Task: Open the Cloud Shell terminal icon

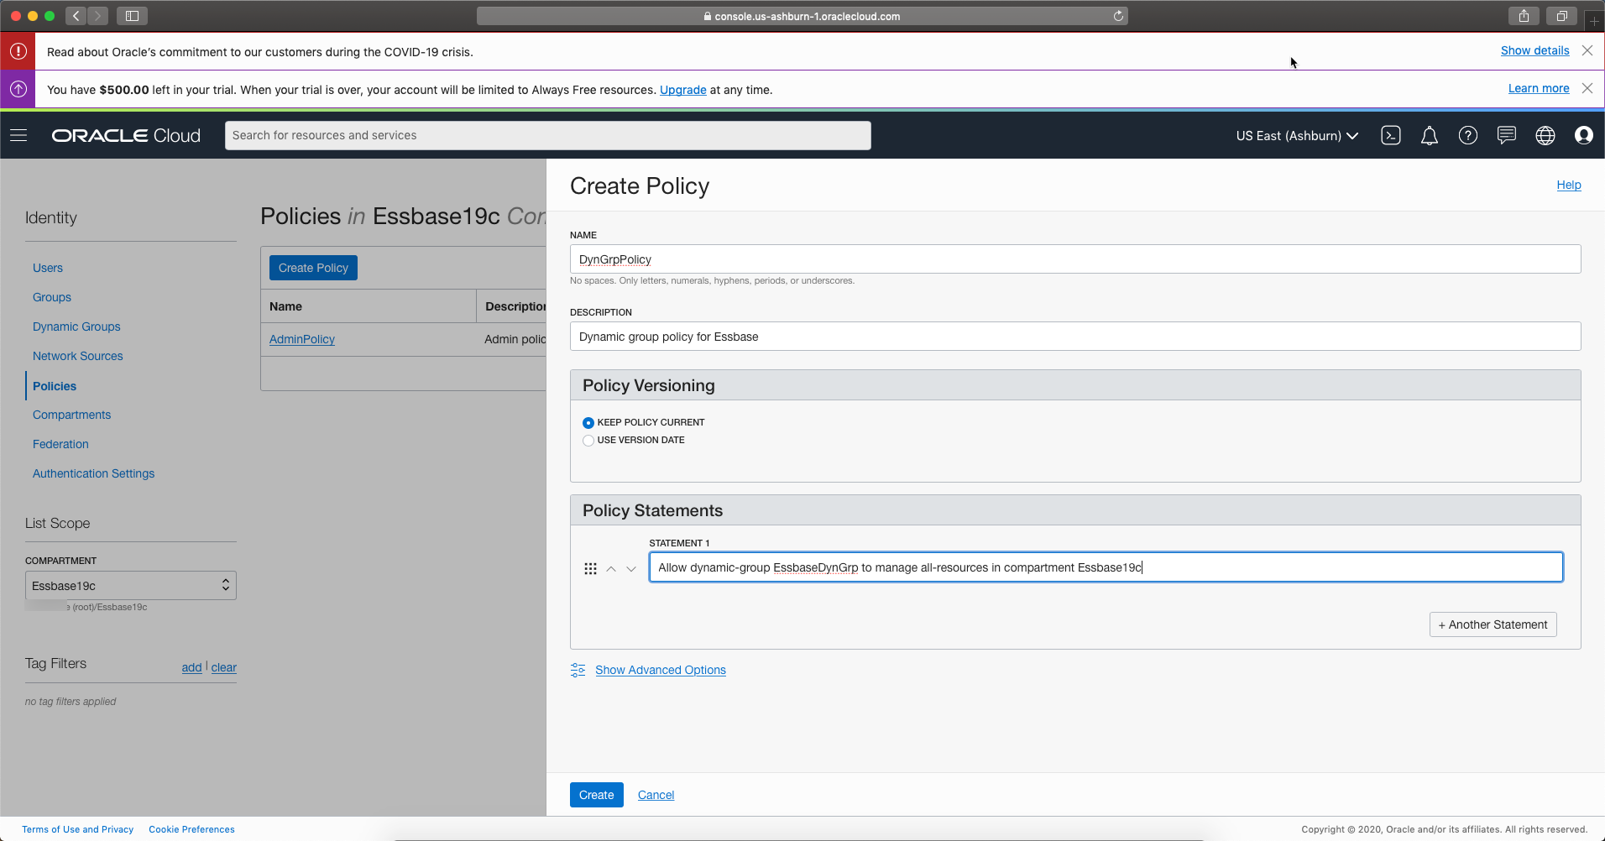Action: 1390,136
